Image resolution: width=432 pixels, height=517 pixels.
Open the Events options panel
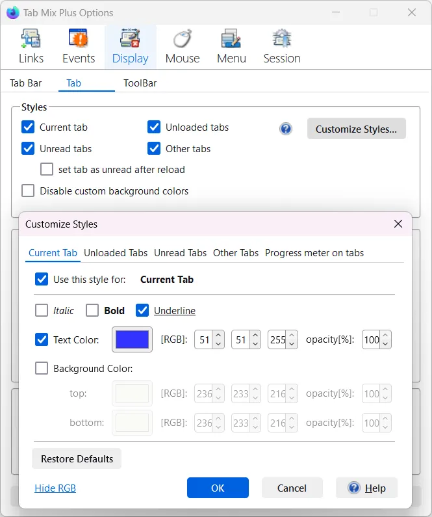pos(79,47)
